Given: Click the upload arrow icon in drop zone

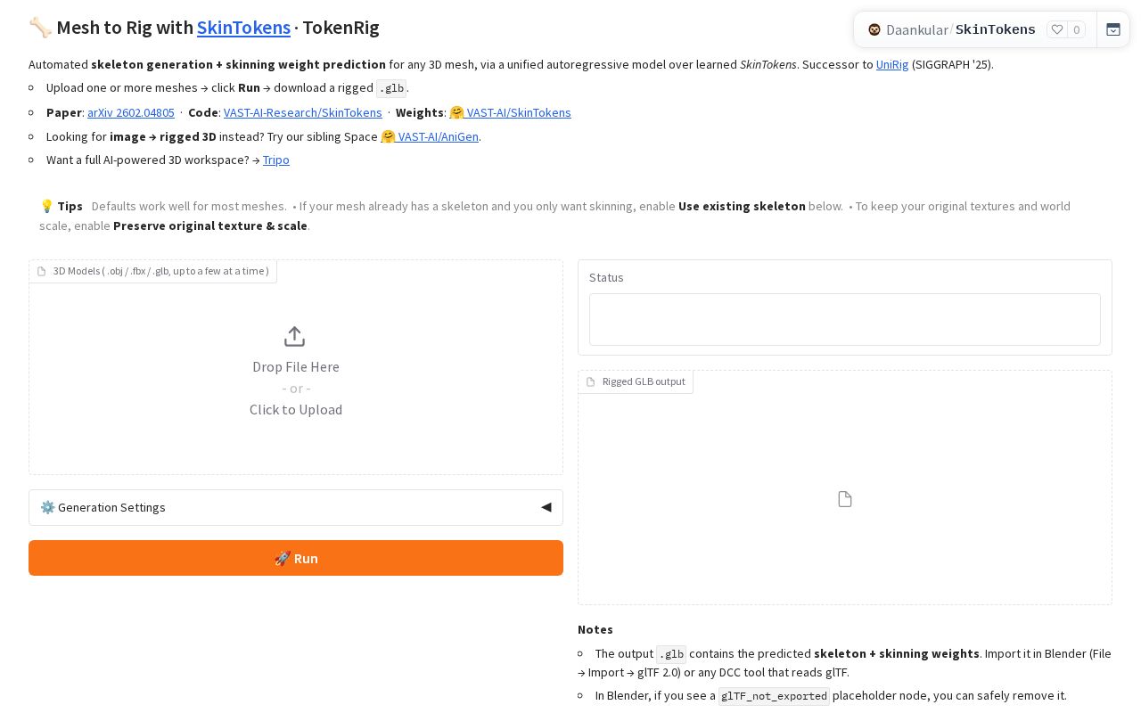Looking at the screenshot, I should tap(294, 336).
